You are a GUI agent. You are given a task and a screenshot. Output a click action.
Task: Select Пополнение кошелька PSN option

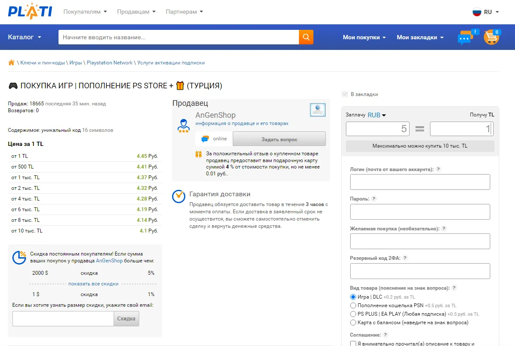click(353, 305)
